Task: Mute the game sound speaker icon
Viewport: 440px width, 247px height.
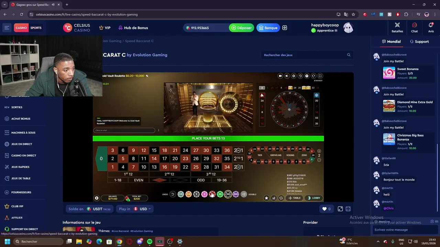Action: [x=287, y=76]
